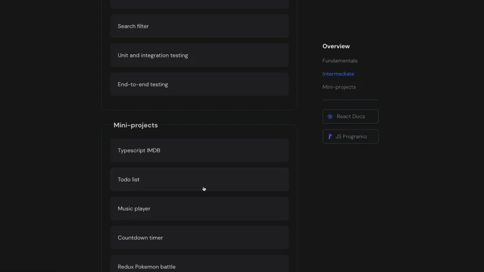This screenshot has height=272, width=484.
Task: Select the highlighted Intermediate nav link
Action: [338, 74]
